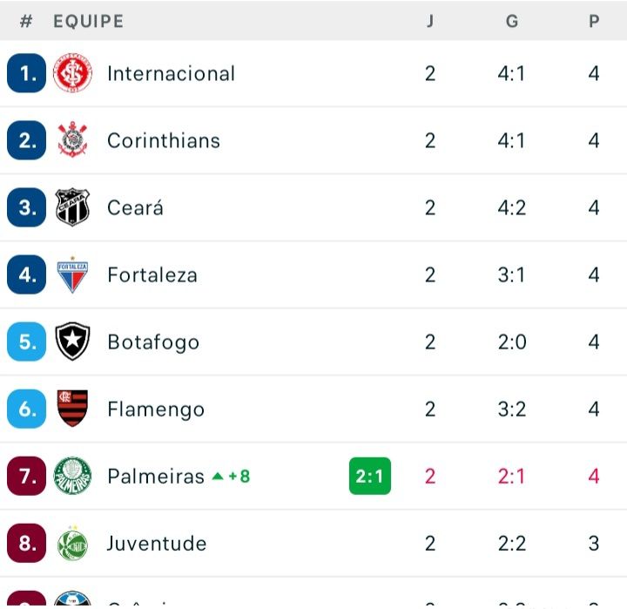The height and width of the screenshot is (609, 627).
Task: Click the maroon rank 7 badge
Action: point(27,476)
